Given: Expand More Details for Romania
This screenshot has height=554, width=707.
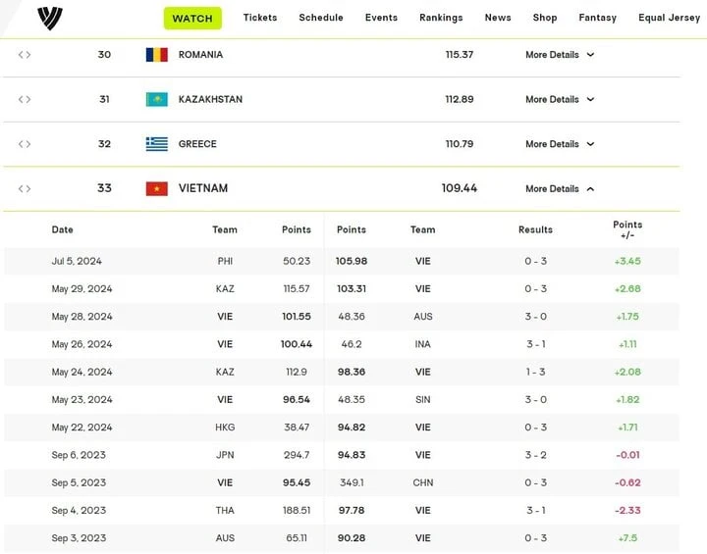Looking at the screenshot, I should tap(559, 55).
